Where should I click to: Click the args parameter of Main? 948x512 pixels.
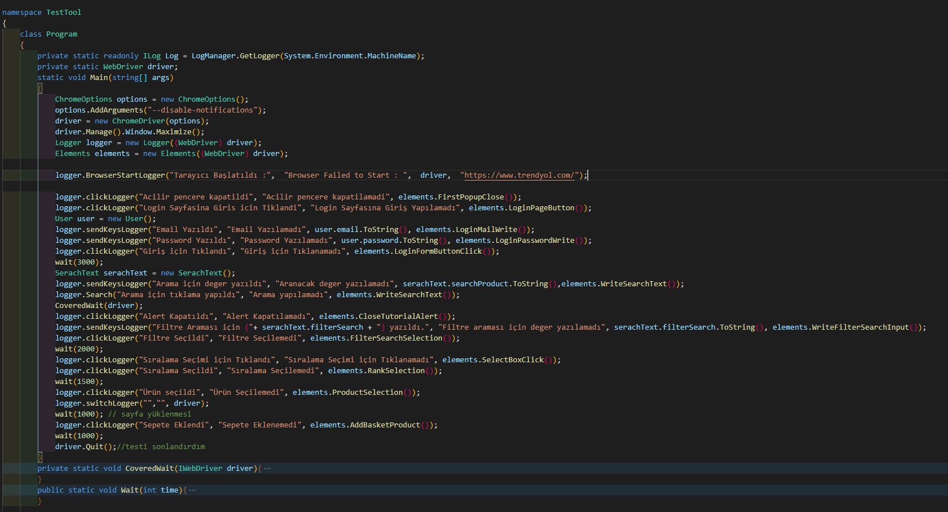[x=161, y=78]
